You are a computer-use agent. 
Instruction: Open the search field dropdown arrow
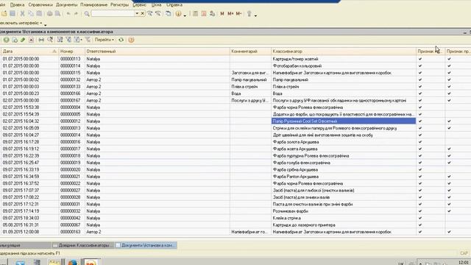coord(137,13)
